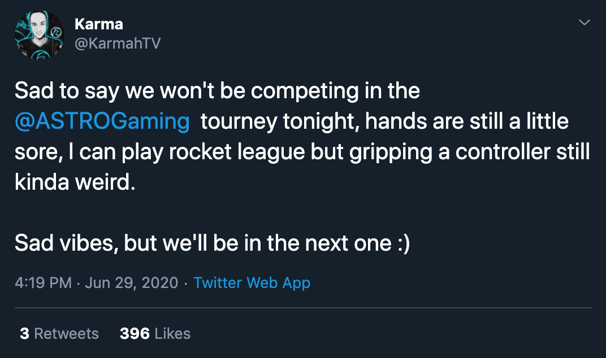
Task: Click the "Sad vibes" closing sentence
Action: pyautogui.click(x=212, y=243)
